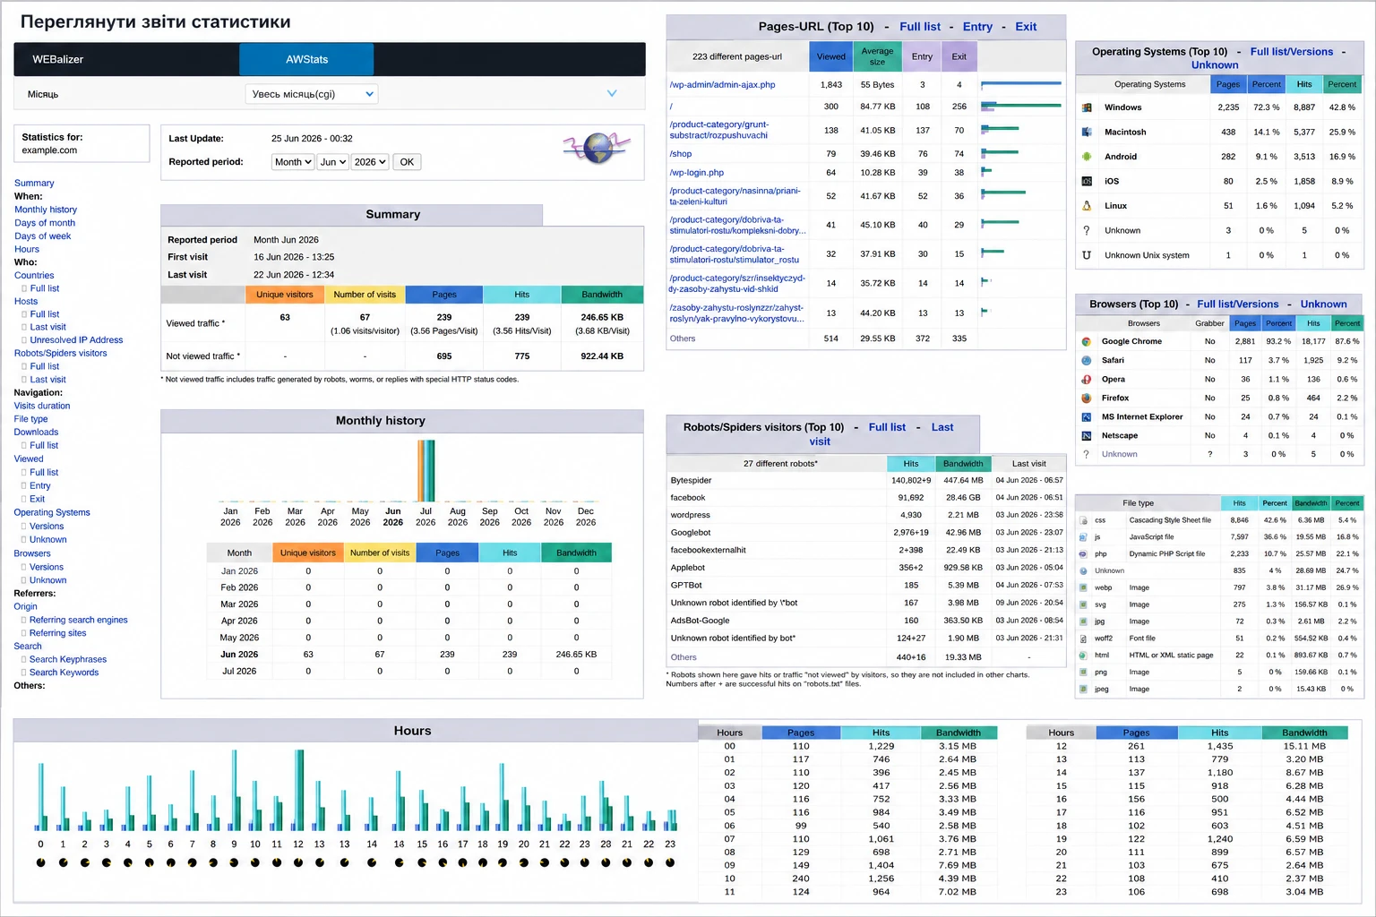Open Robots/Spiders visitors Full list header link
The height and width of the screenshot is (917, 1376).
(x=887, y=427)
